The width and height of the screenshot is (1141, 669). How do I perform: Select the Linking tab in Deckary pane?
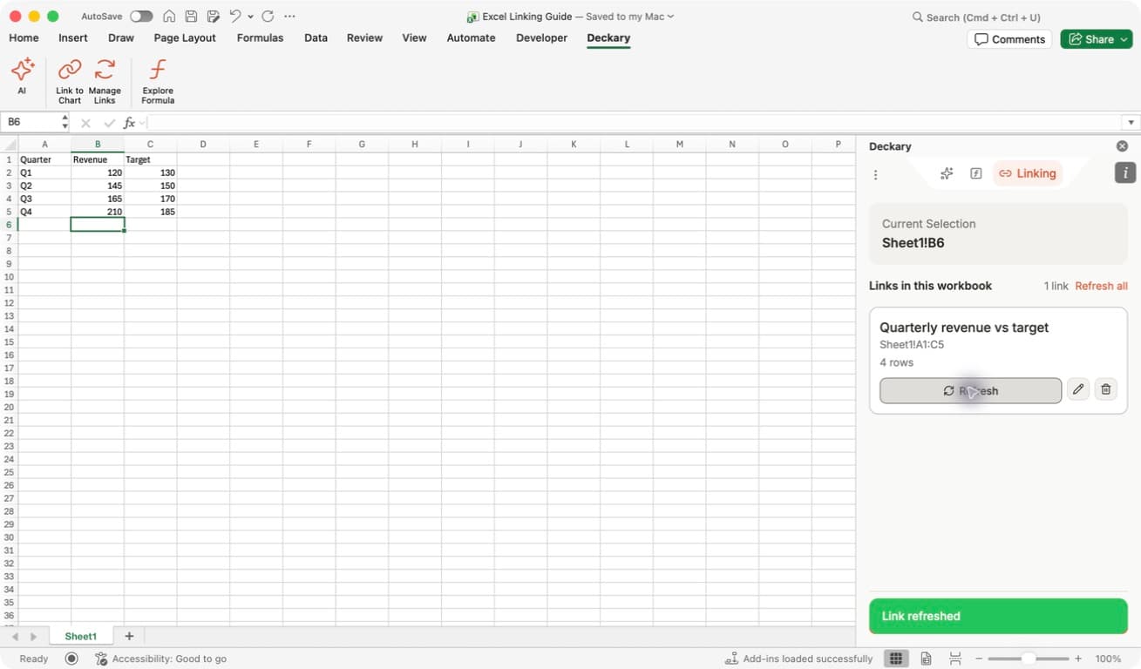tap(1028, 173)
